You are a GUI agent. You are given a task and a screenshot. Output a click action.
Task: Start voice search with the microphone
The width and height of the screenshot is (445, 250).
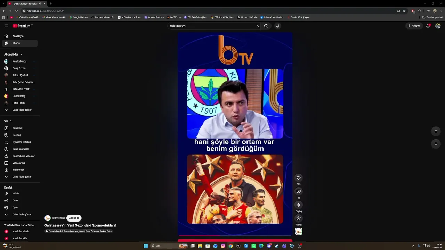277,26
